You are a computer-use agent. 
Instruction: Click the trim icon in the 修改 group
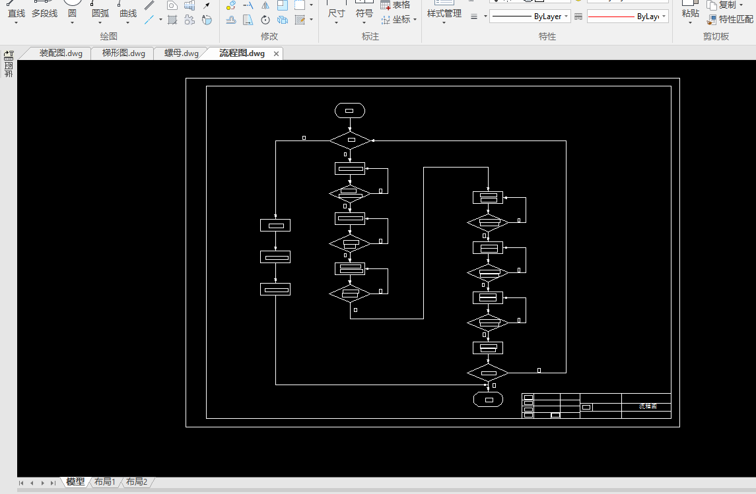coord(248,5)
